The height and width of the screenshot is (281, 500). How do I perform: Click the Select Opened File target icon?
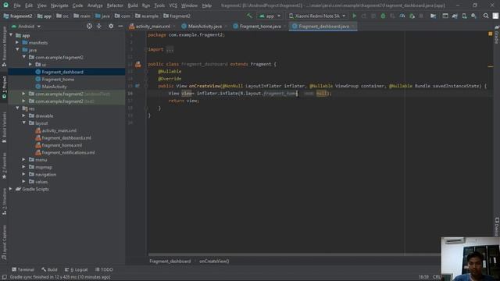(89, 26)
